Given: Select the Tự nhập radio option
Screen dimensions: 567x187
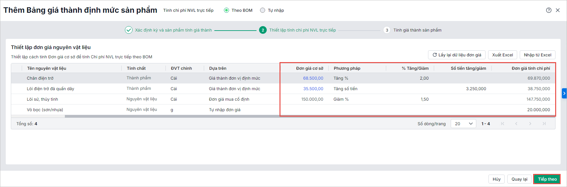Looking at the screenshot, I should (263, 10).
